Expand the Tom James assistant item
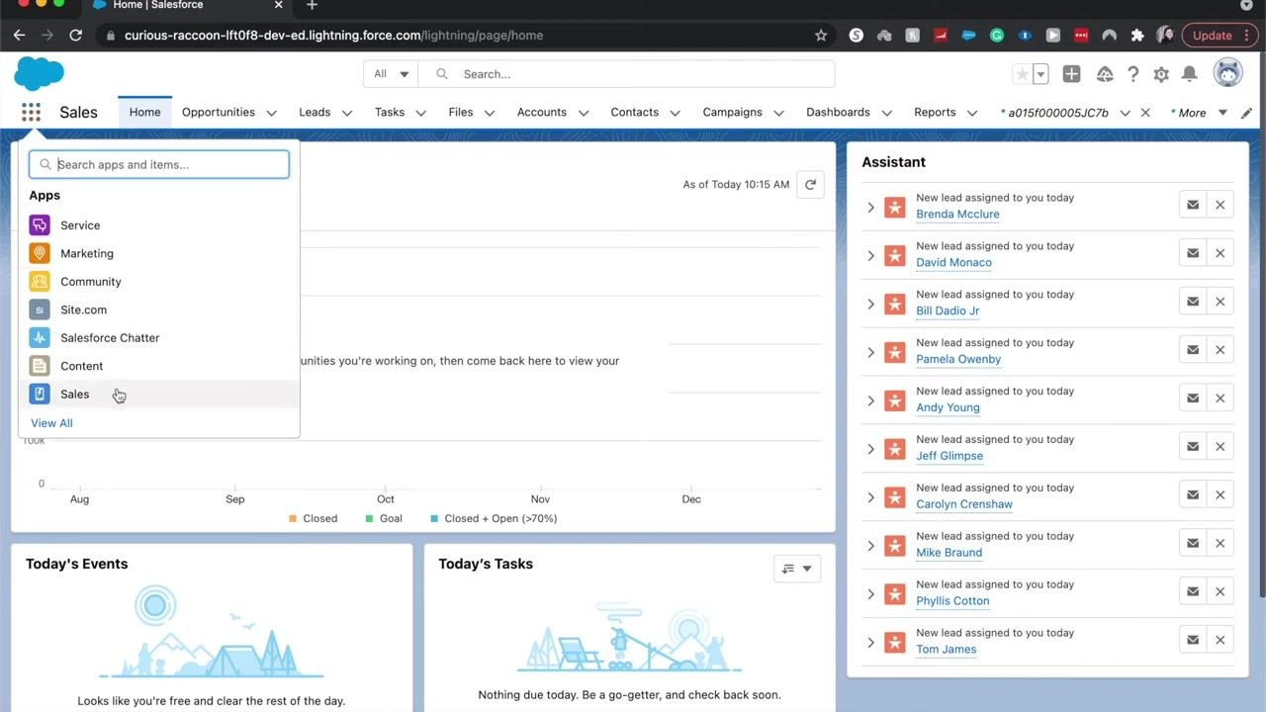Image resolution: width=1266 pixels, height=712 pixels. tap(871, 643)
